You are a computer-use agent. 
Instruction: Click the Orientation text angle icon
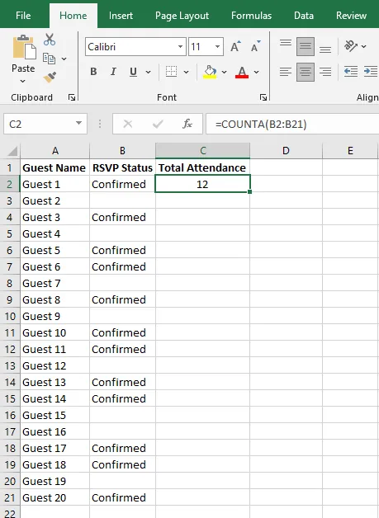[351, 46]
